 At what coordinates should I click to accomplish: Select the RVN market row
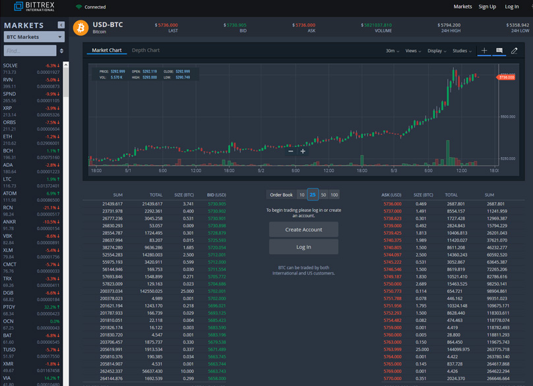click(31, 83)
